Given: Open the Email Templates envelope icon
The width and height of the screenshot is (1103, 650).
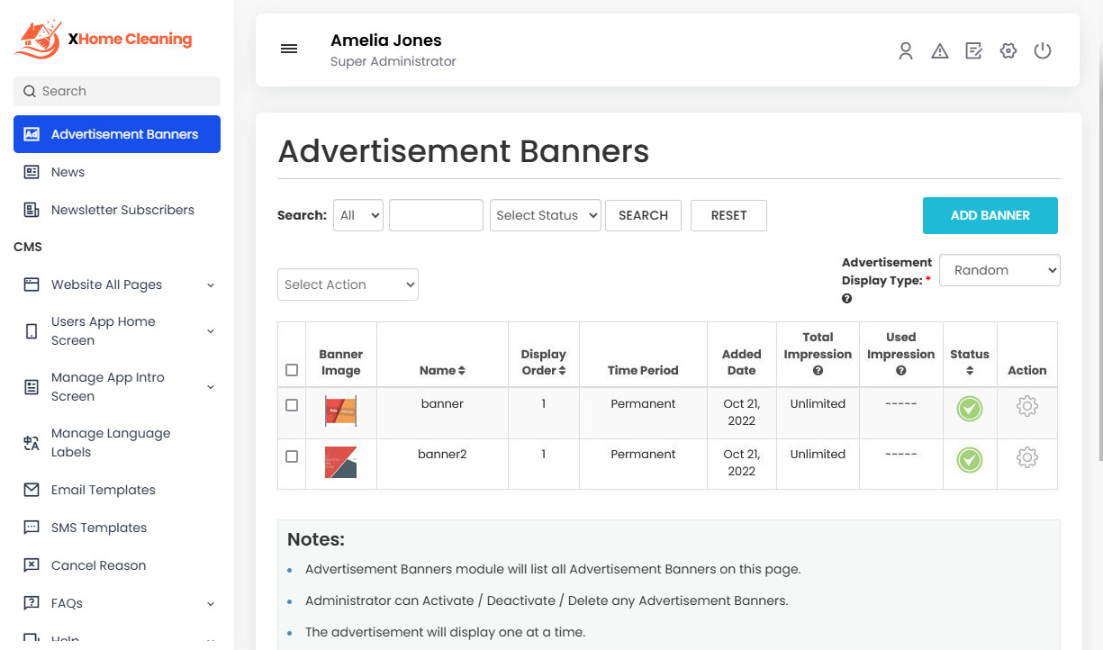Looking at the screenshot, I should click(31, 490).
